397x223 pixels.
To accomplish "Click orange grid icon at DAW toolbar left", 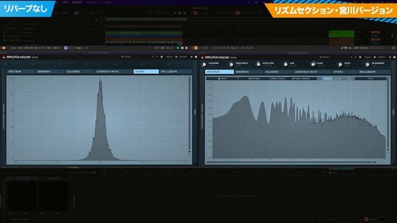I will pos(3,48).
